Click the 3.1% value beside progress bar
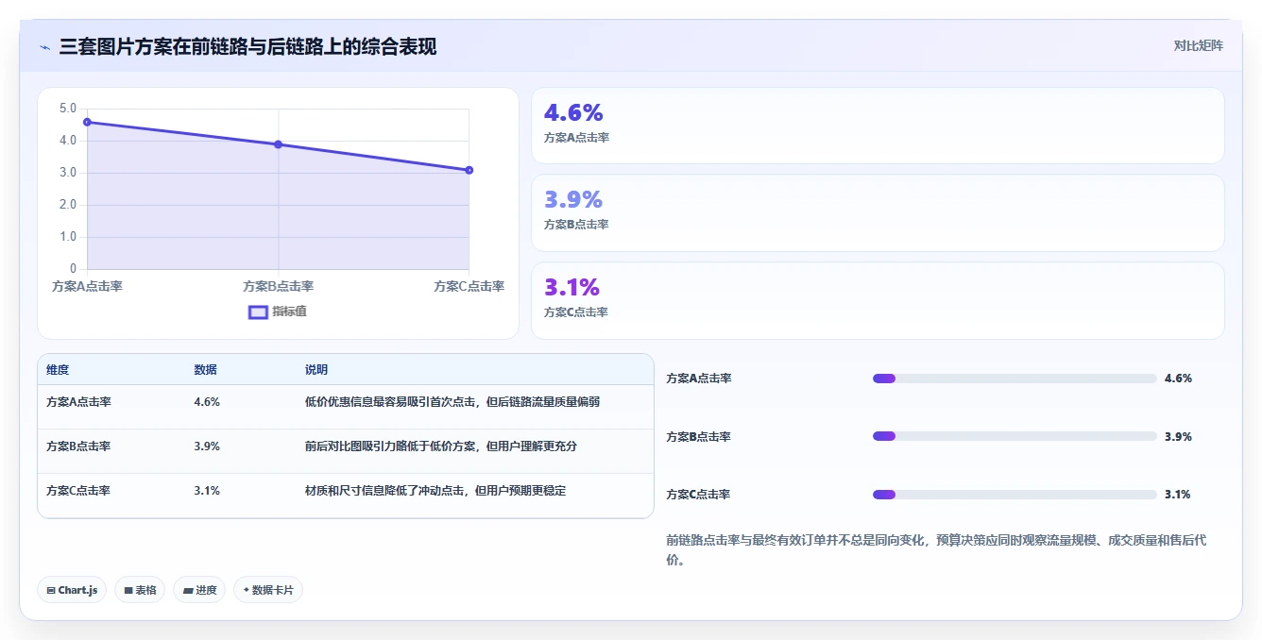The height and width of the screenshot is (640, 1262). (1177, 495)
